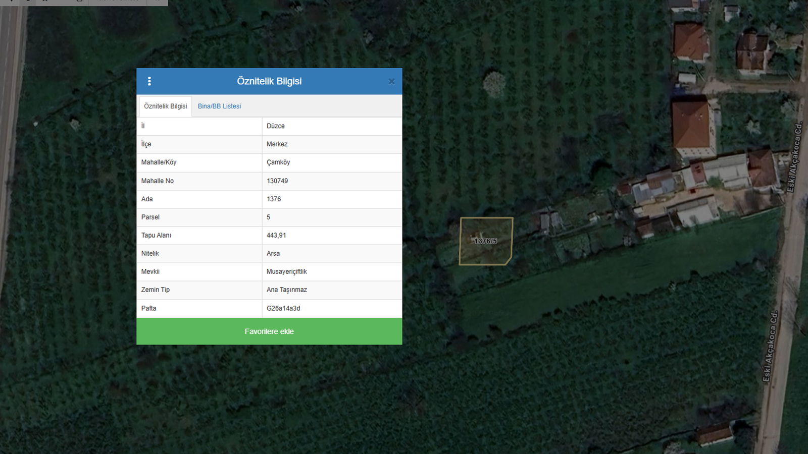Click the Mahalle No row label
This screenshot has height=454, width=808.
click(158, 181)
